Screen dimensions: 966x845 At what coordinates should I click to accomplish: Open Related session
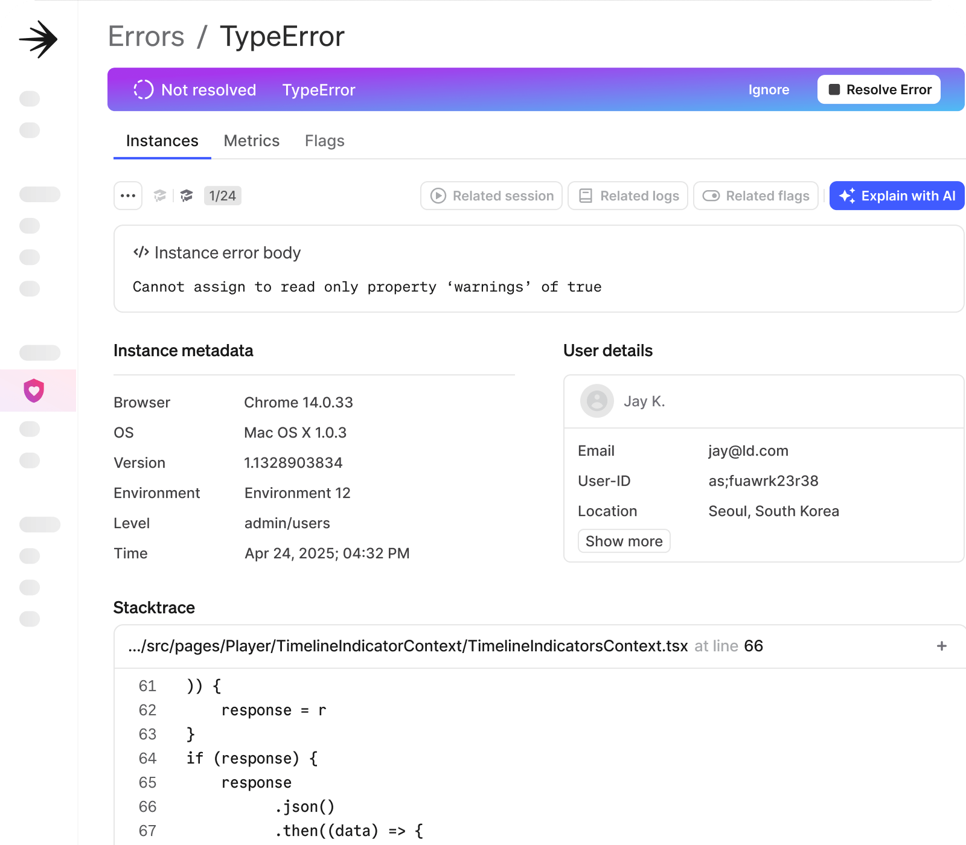point(491,196)
